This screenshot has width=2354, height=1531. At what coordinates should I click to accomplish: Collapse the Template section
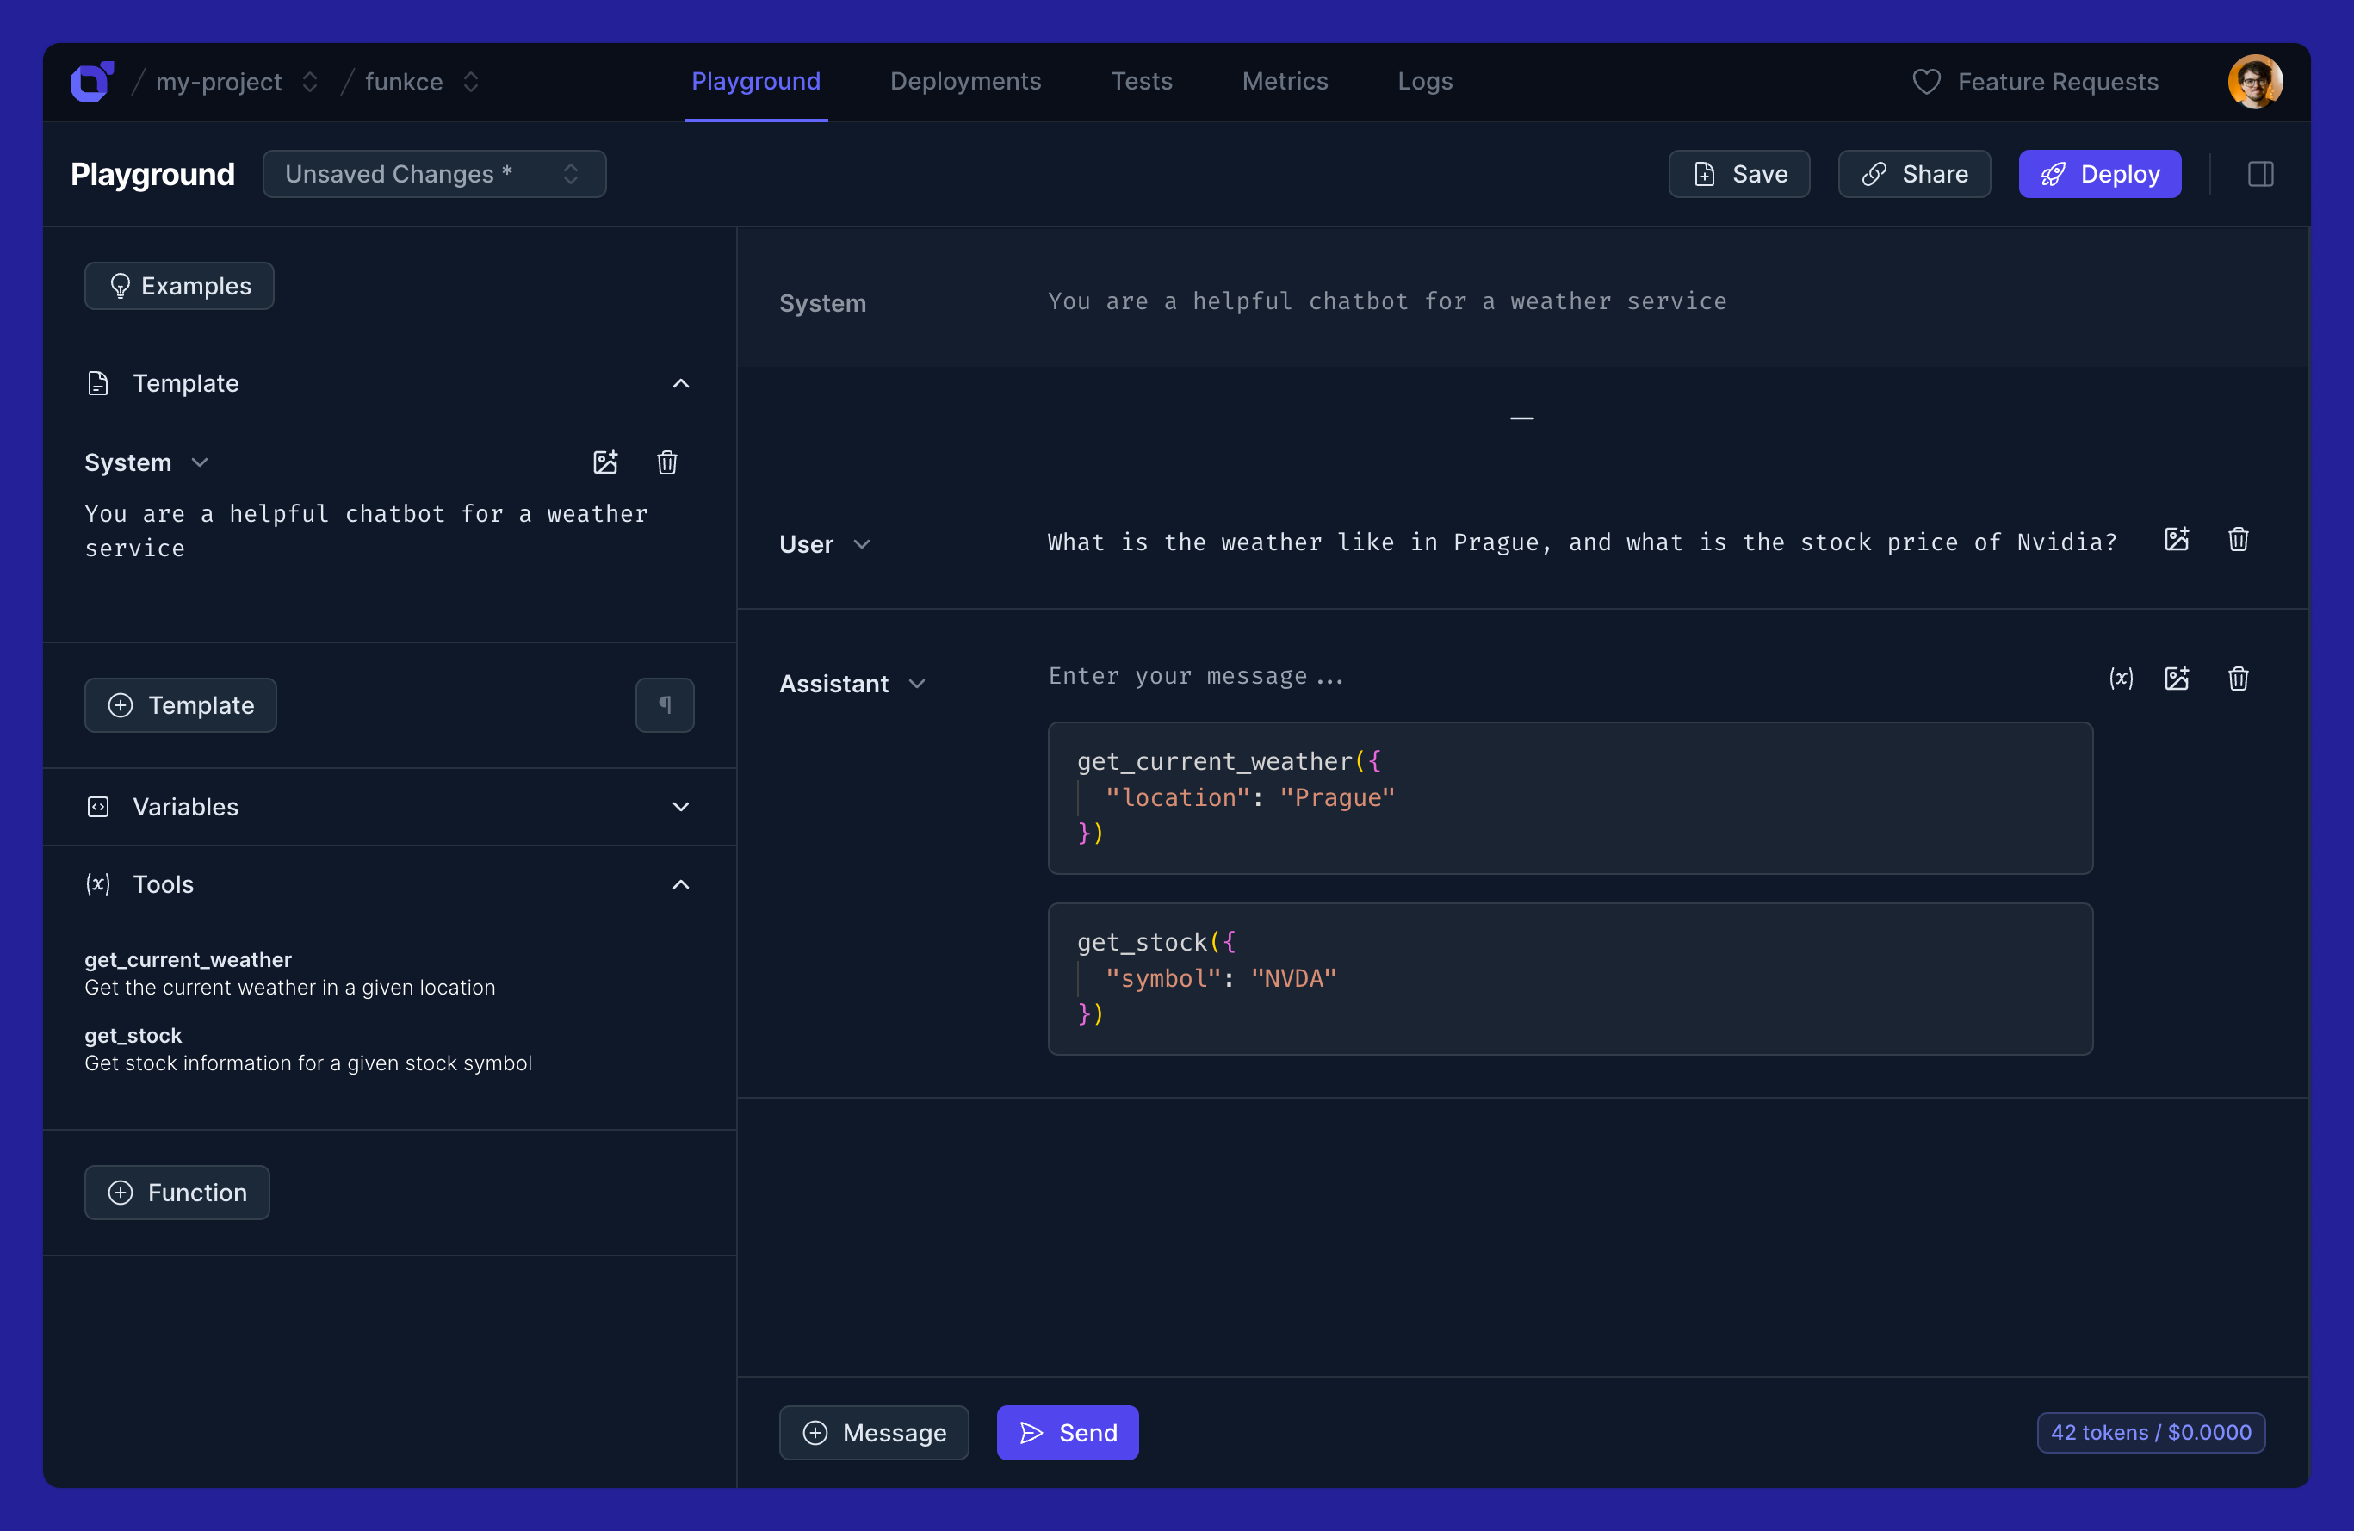pos(680,384)
